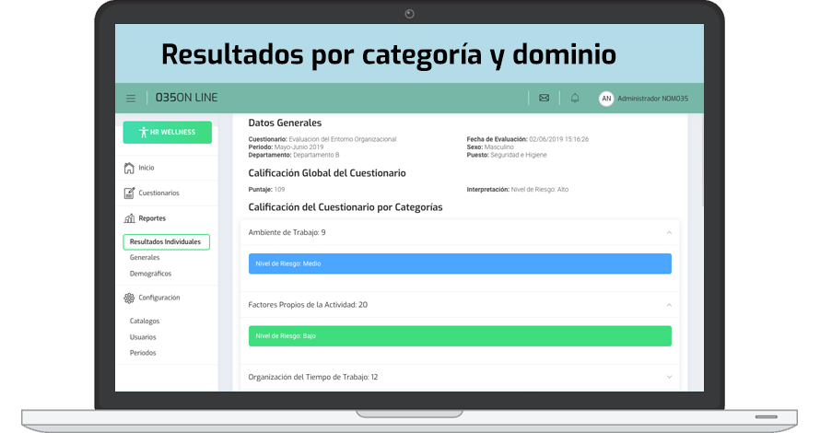The width and height of the screenshot is (820, 433).
Task: Click page vertical scrollbar
Action: 701,162
